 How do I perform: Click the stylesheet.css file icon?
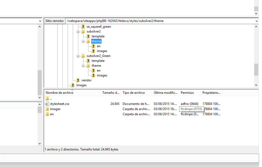(x=47, y=104)
